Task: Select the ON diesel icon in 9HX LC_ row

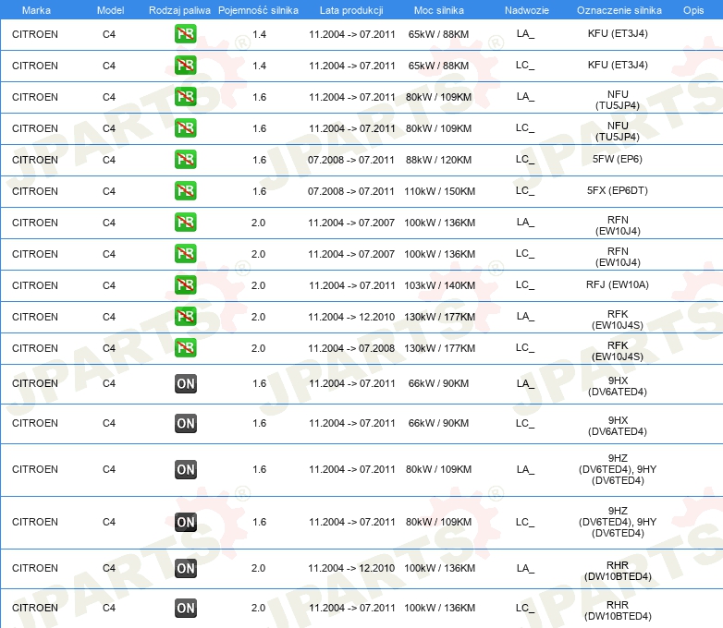Action: coord(186,423)
